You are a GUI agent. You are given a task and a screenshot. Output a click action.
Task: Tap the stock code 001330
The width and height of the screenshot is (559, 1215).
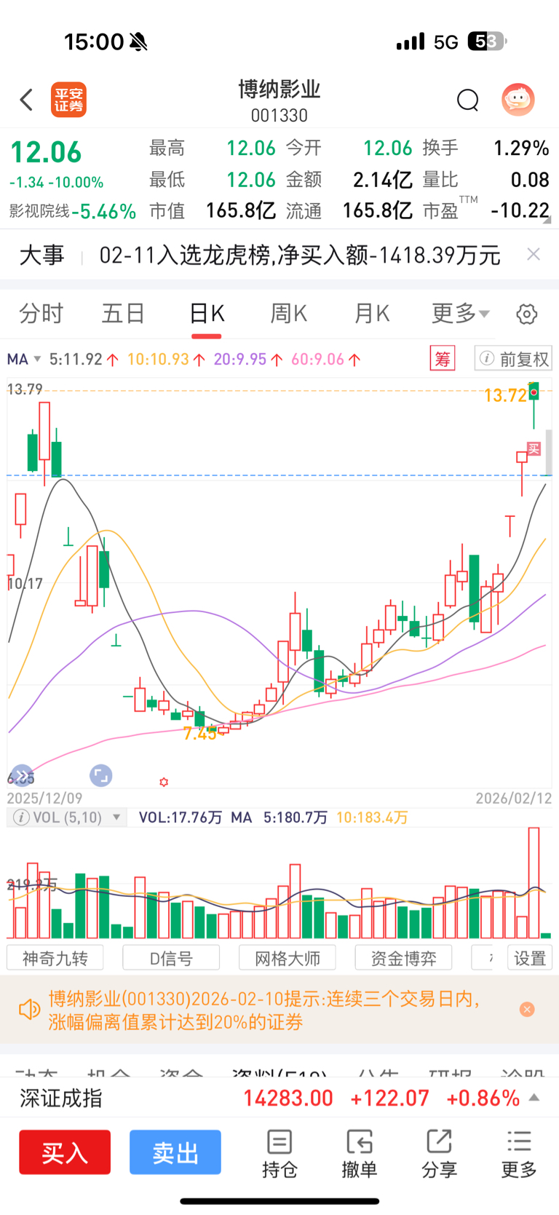coord(279,116)
